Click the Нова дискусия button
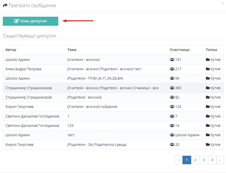The height and width of the screenshot is (173, 226). point(31,21)
